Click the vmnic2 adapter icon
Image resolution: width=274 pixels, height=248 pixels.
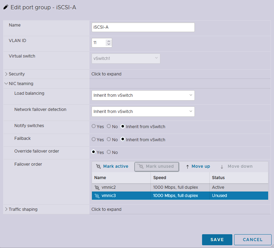click(x=97, y=187)
